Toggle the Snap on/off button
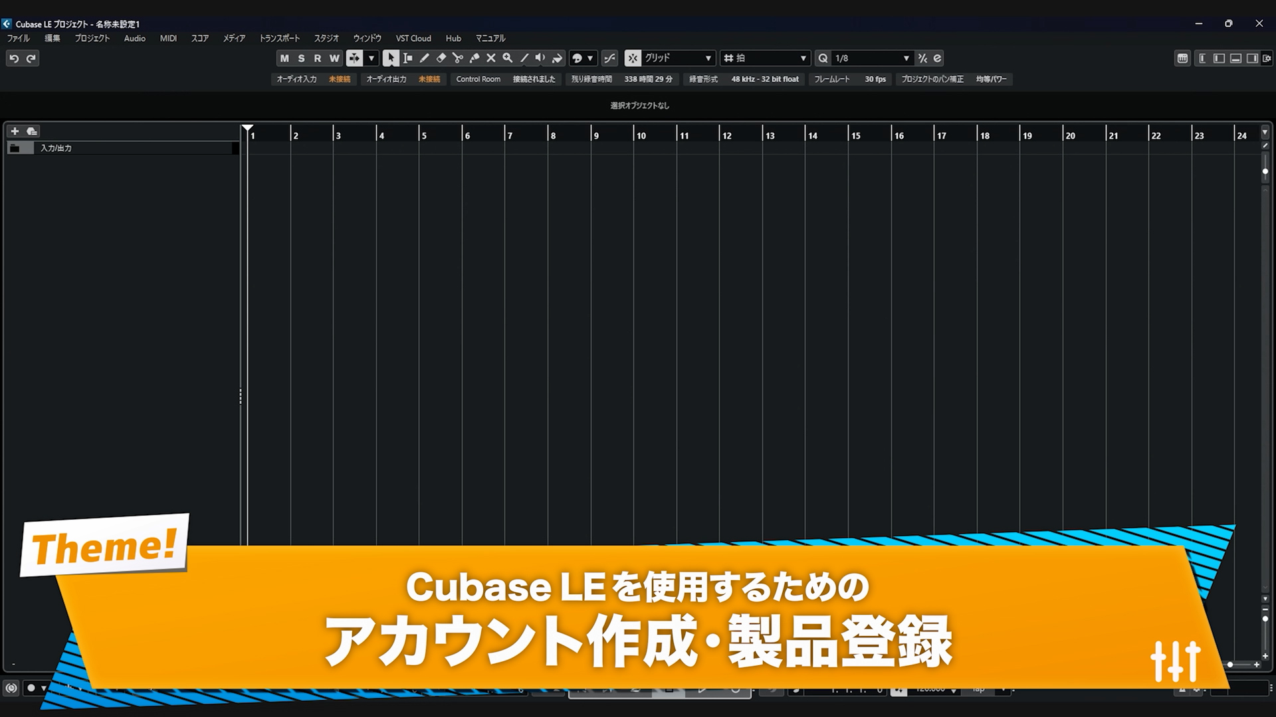The image size is (1276, 717). 633,58
